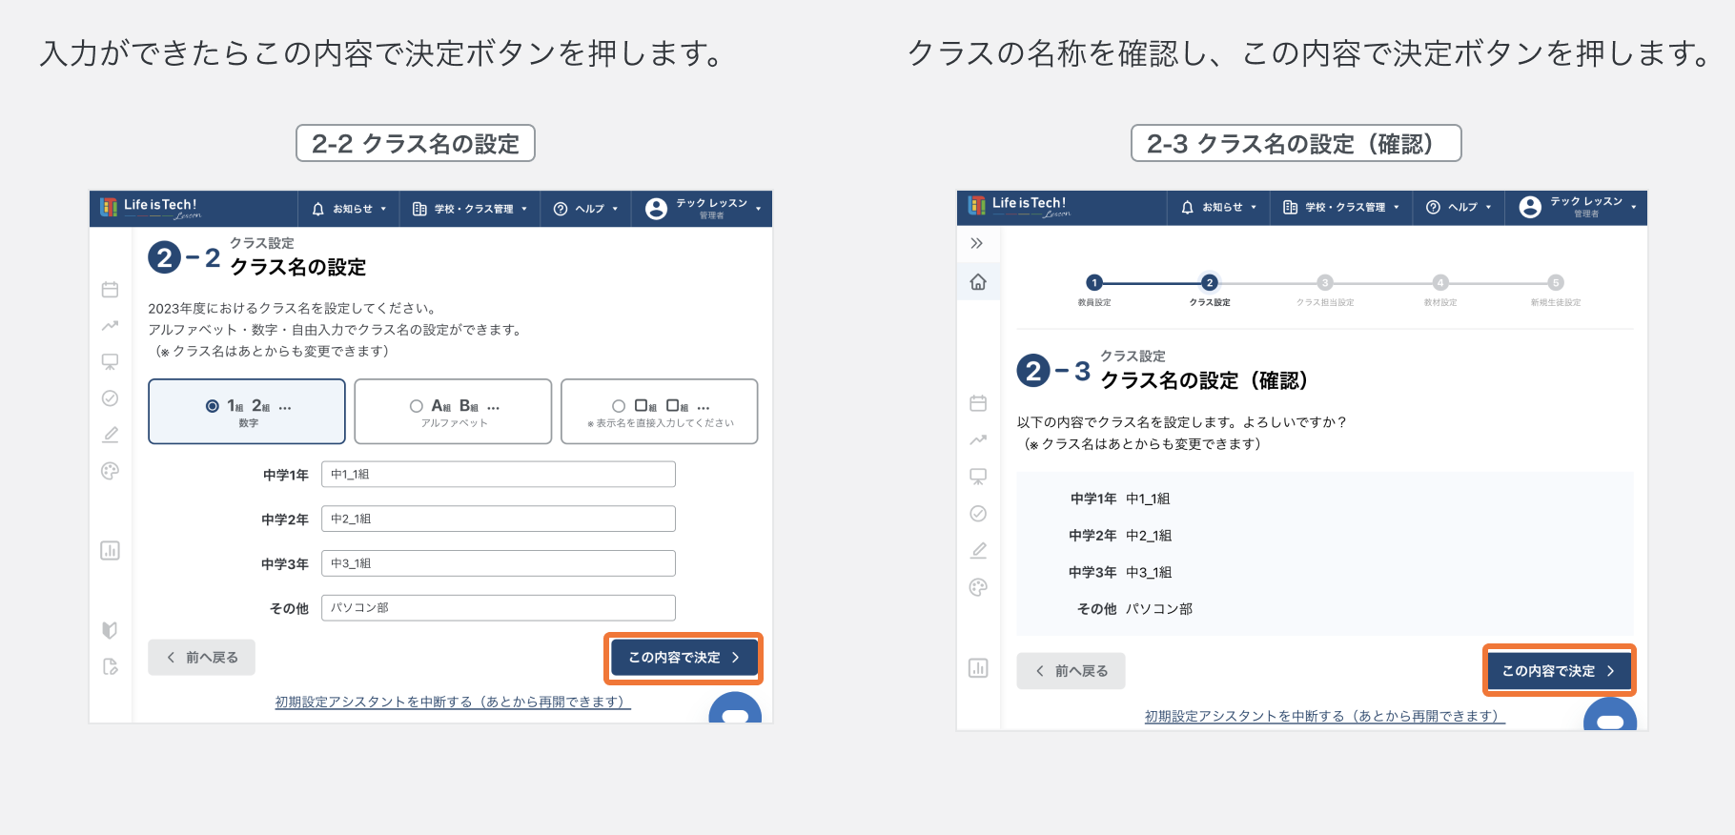Open 学校・クラス管理 dropdown in the 2-3 screen header
Image resolution: width=1735 pixels, height=835 pixels.
[1341, 207]
